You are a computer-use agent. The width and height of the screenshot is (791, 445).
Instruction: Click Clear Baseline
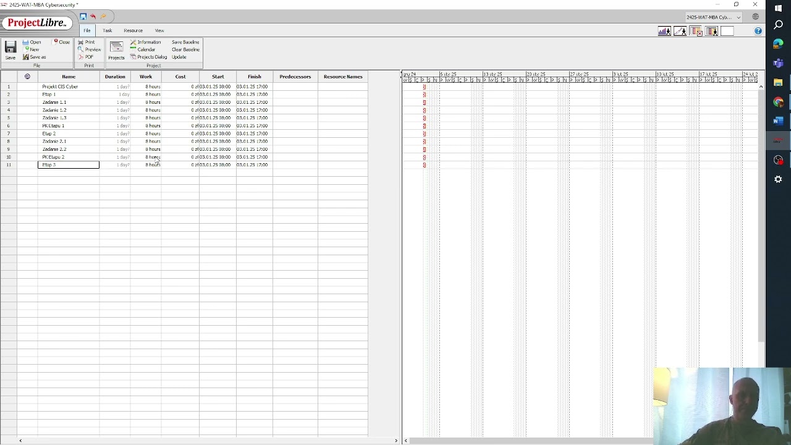[185, 49]
